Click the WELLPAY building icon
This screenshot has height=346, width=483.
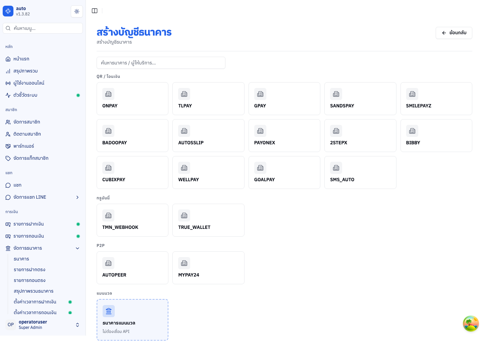184,168
